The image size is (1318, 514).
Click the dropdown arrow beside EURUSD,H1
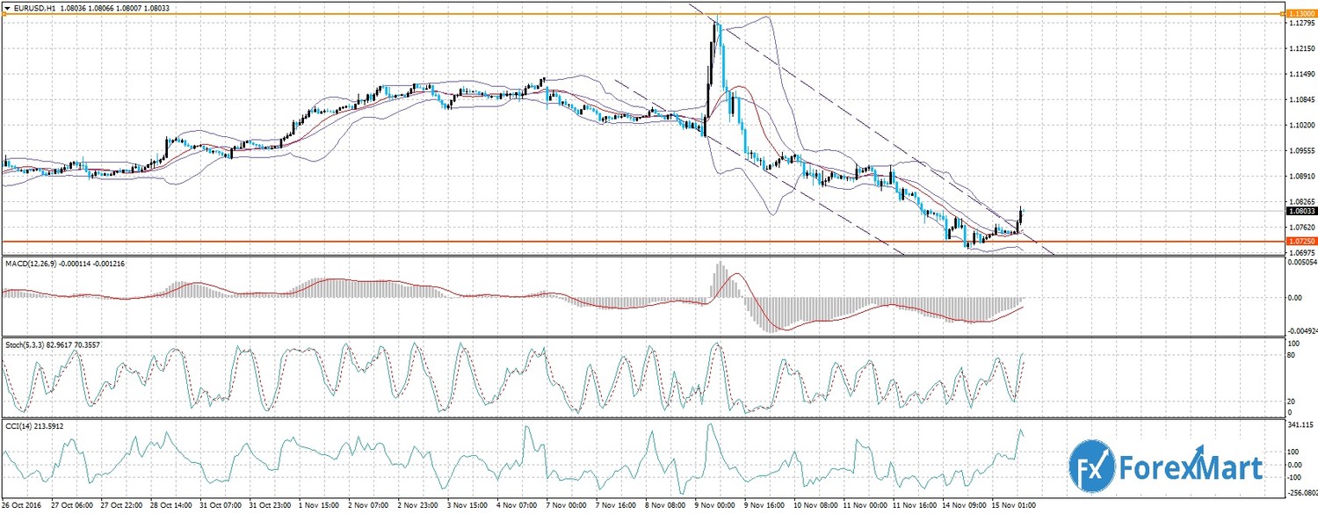tap(8, 6)
